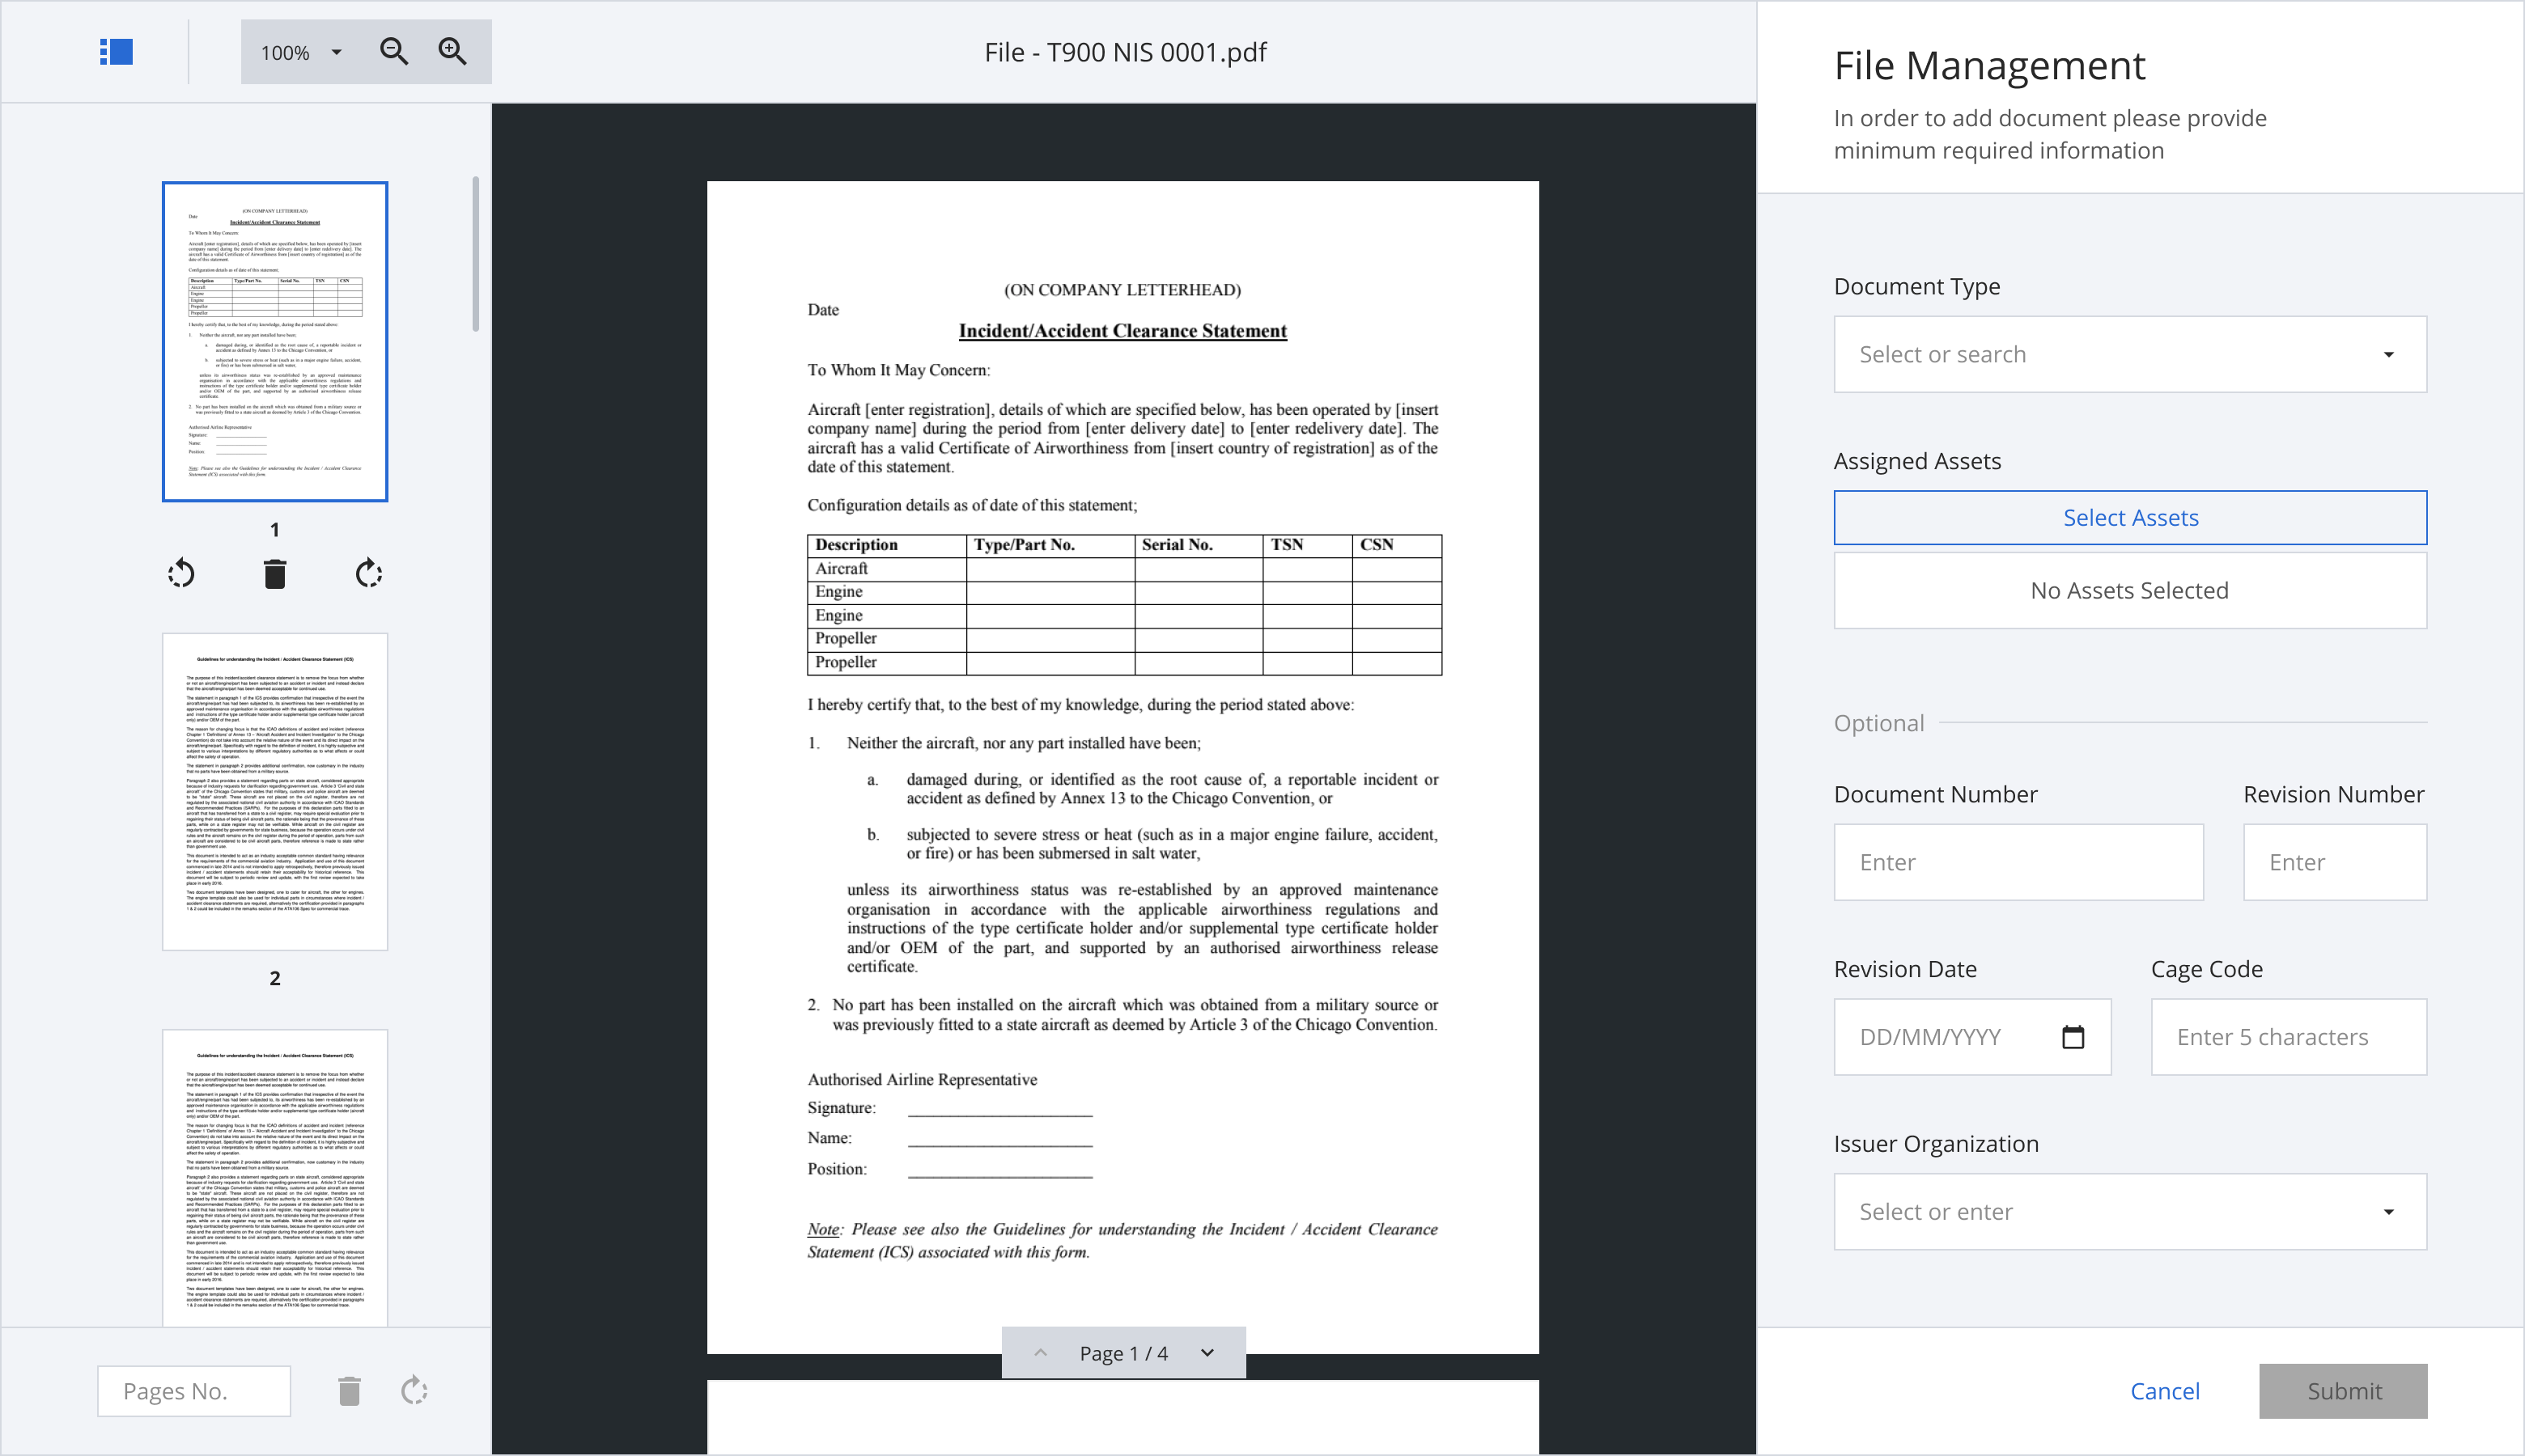2525x1456 pixels.
Task: Click the rotate counterclockwise icon on page 1
Action: pyautogui.click(x=180, y=575)
